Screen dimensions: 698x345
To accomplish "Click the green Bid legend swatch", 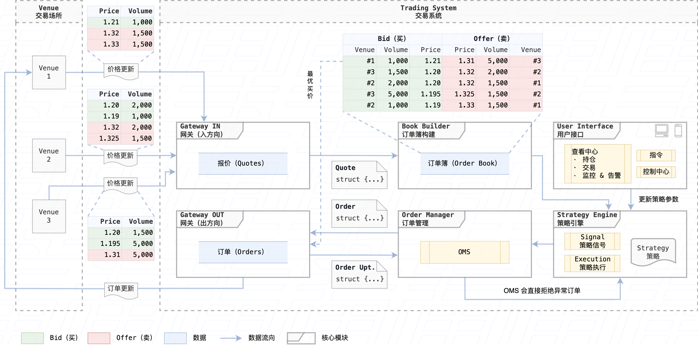I will click(32, 338).
